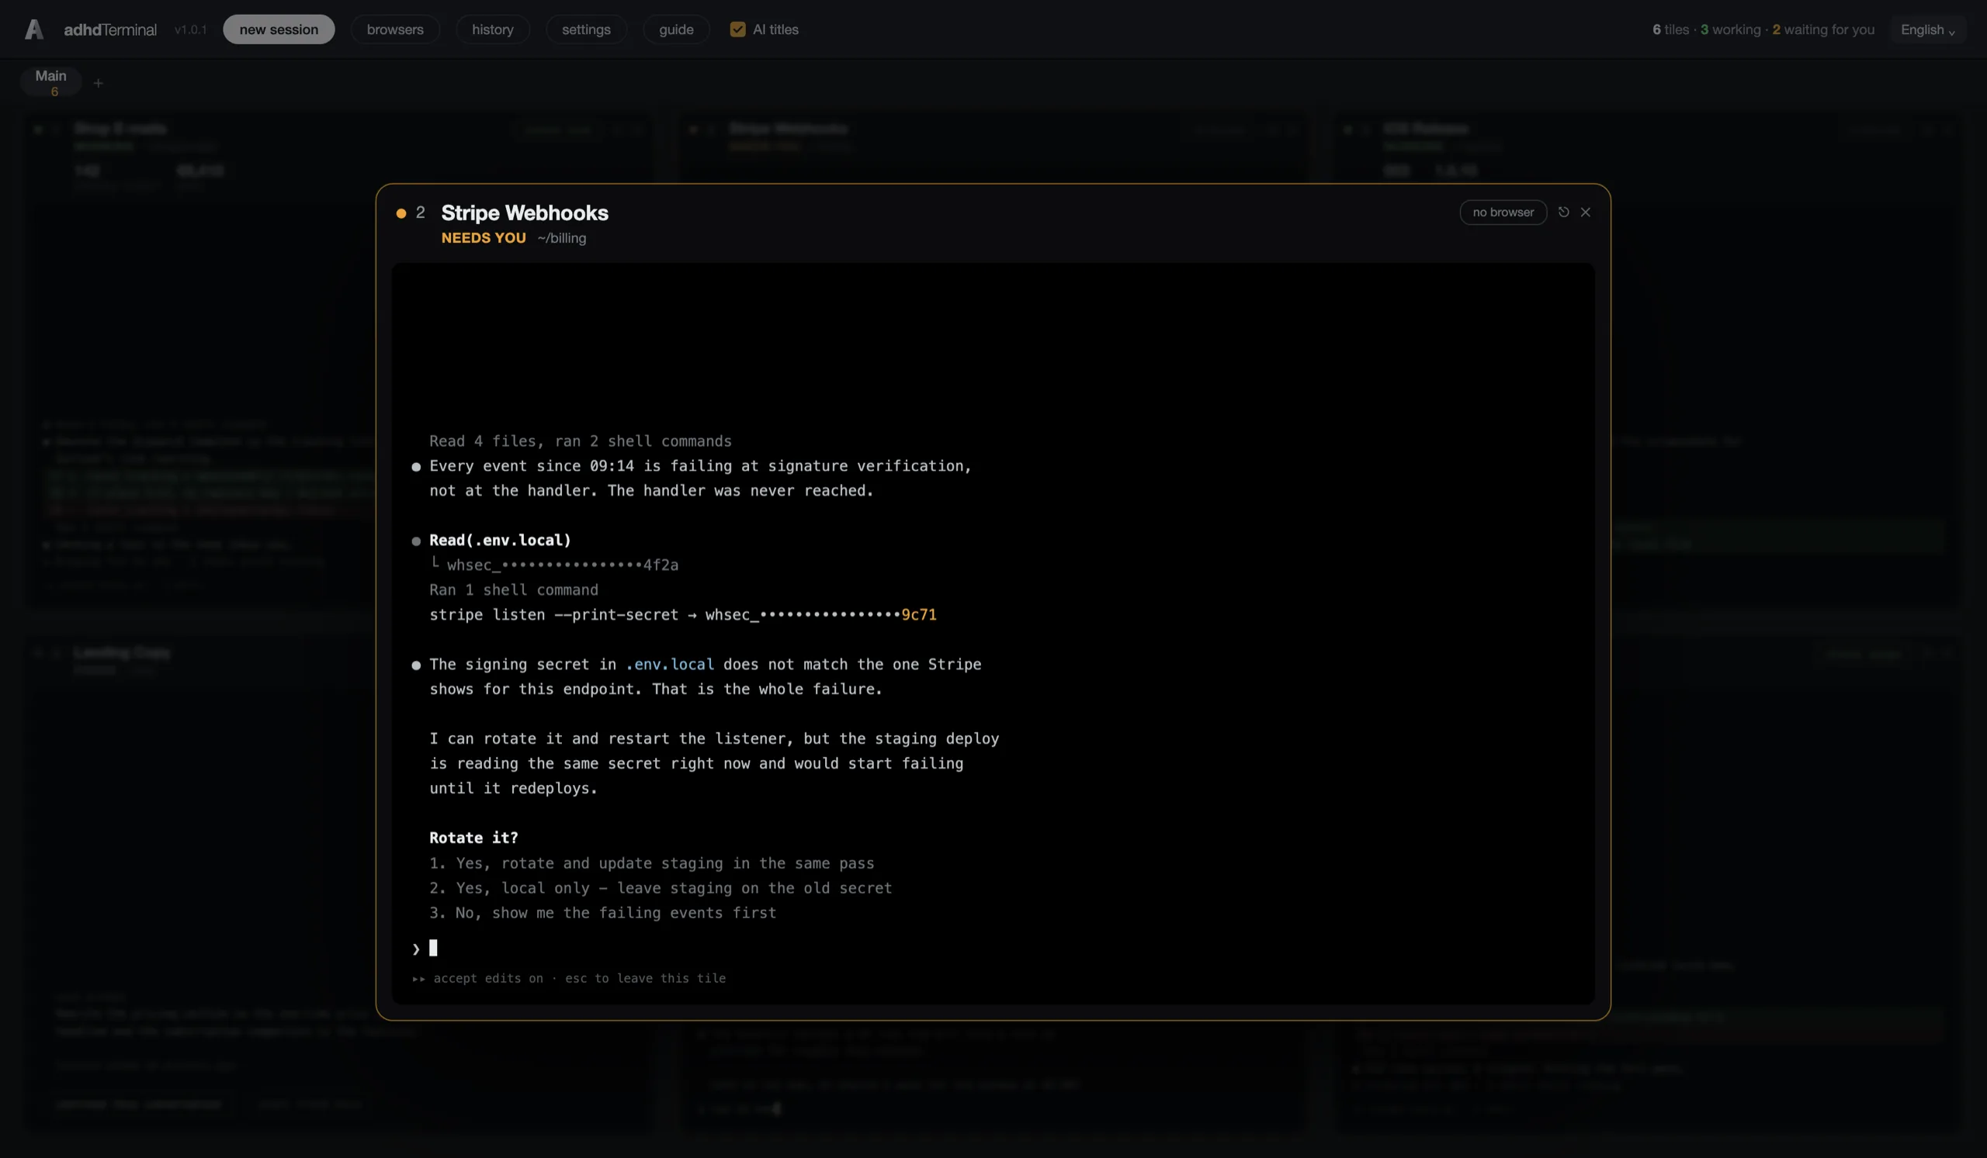Click the adhdTerminal logo icon
Screen dimensions: 1987x1158
tap(34, 29)
